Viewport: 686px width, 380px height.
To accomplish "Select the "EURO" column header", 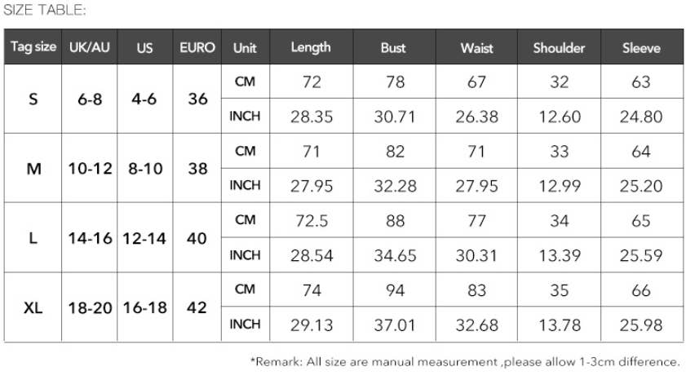I will tap(197, 47).
